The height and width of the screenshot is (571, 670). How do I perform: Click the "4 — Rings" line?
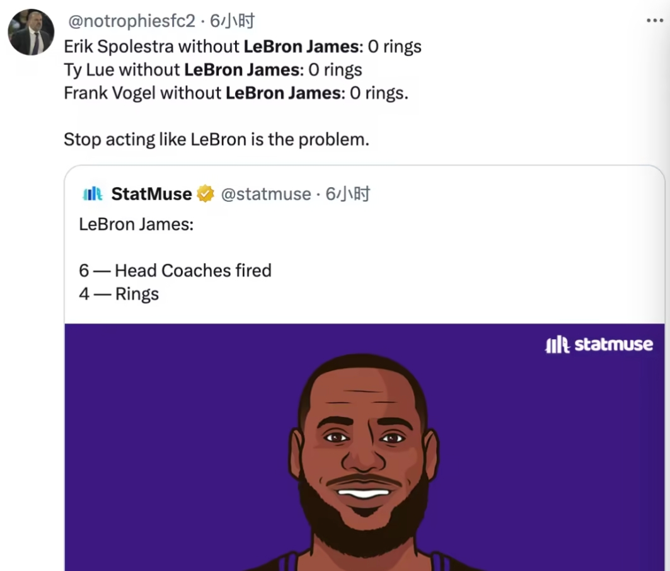pyautogui.click(x=119, y=294)
